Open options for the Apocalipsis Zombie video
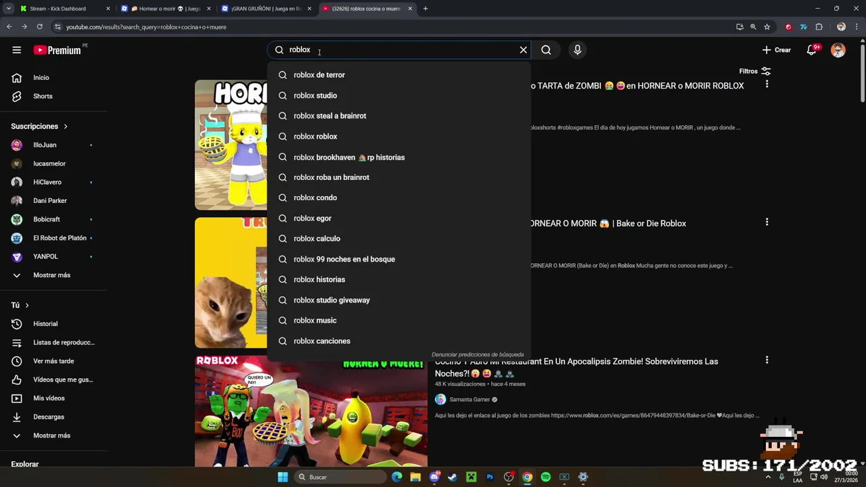The width and height of the screenshot is (866, 487). [x=767, y=361]
